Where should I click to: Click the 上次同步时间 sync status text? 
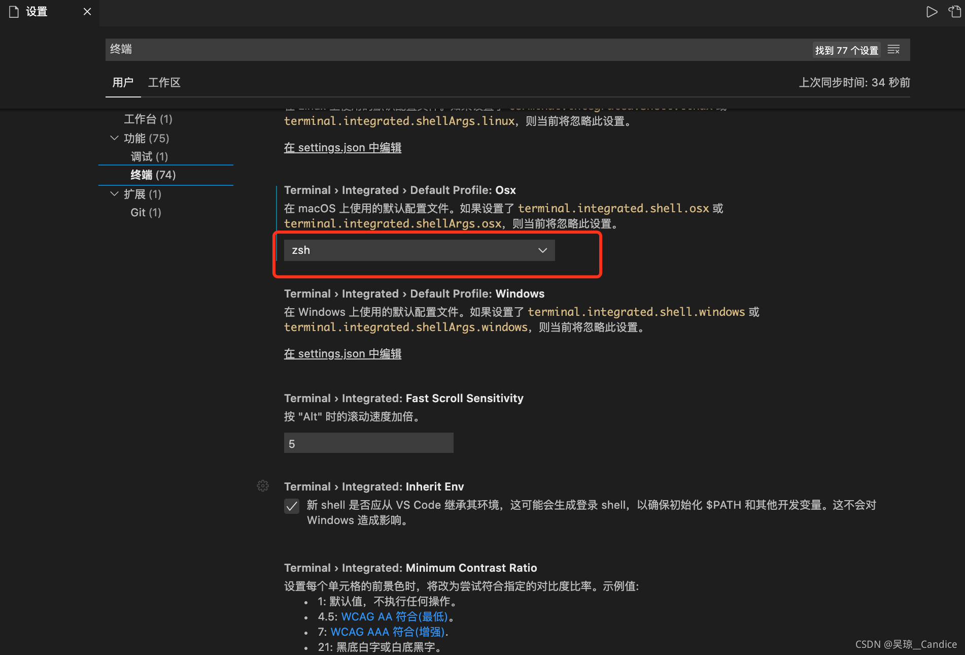[x=854, y=82]
